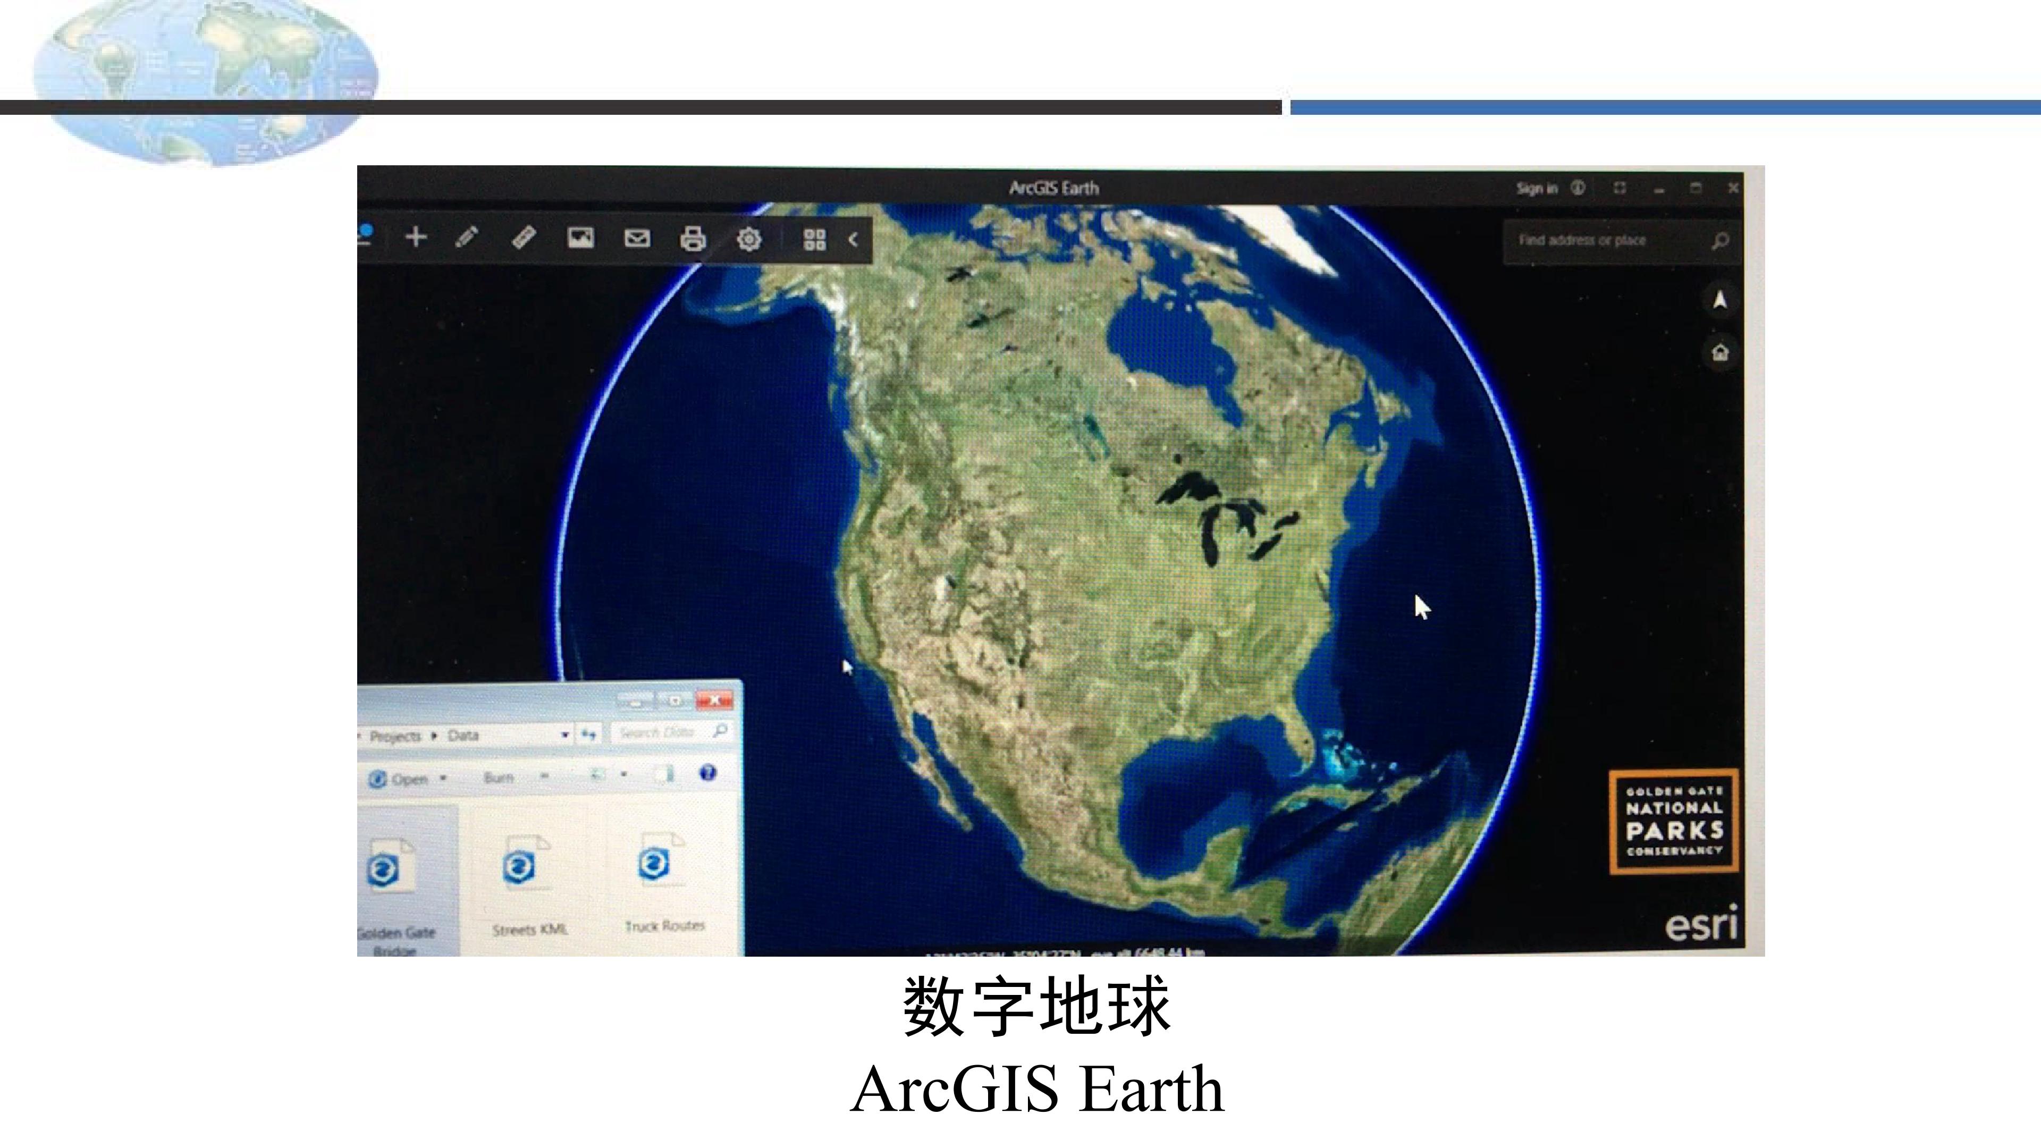The height and width of the screenshot is (1148, 2041).
Task: Minimize the Explorer window
Action: 635,701
